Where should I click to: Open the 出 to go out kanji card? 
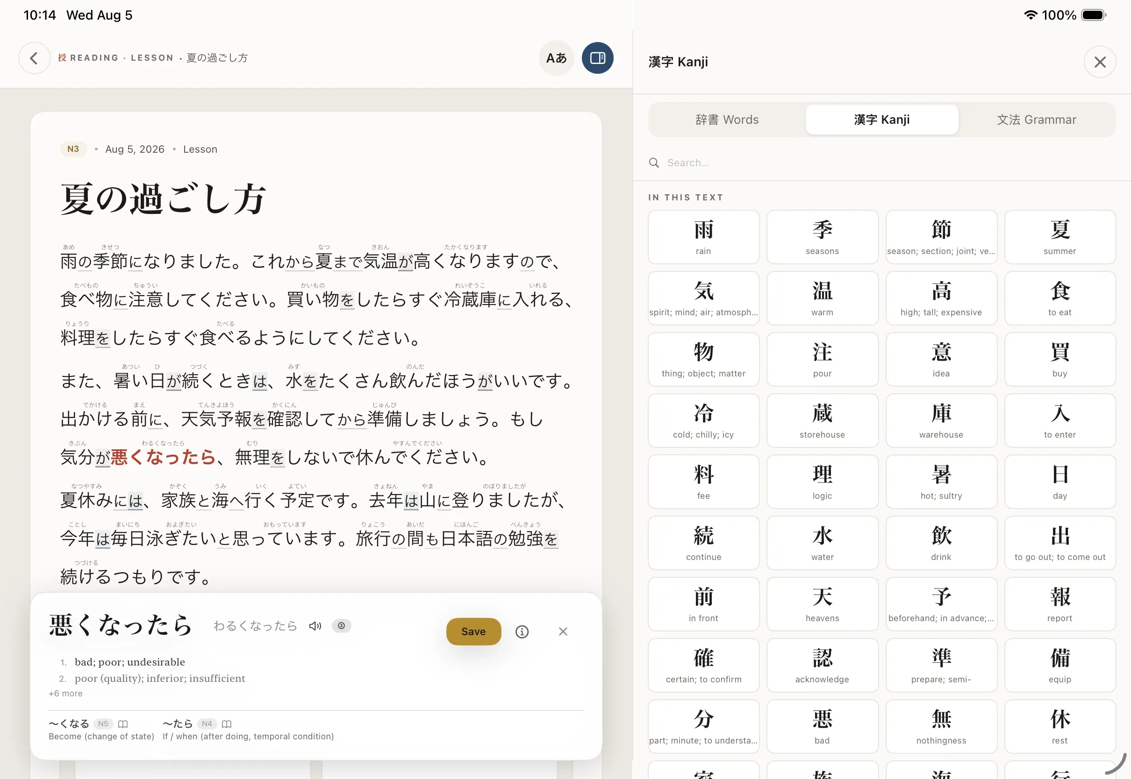tap(1060, 543)
